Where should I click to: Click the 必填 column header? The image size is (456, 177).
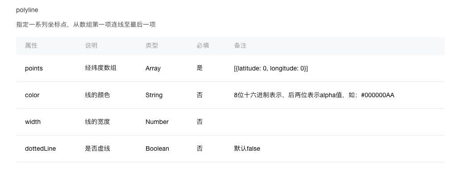[x=203, y=45]
